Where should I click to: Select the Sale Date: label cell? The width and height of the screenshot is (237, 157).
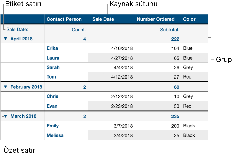click(17, 30)
